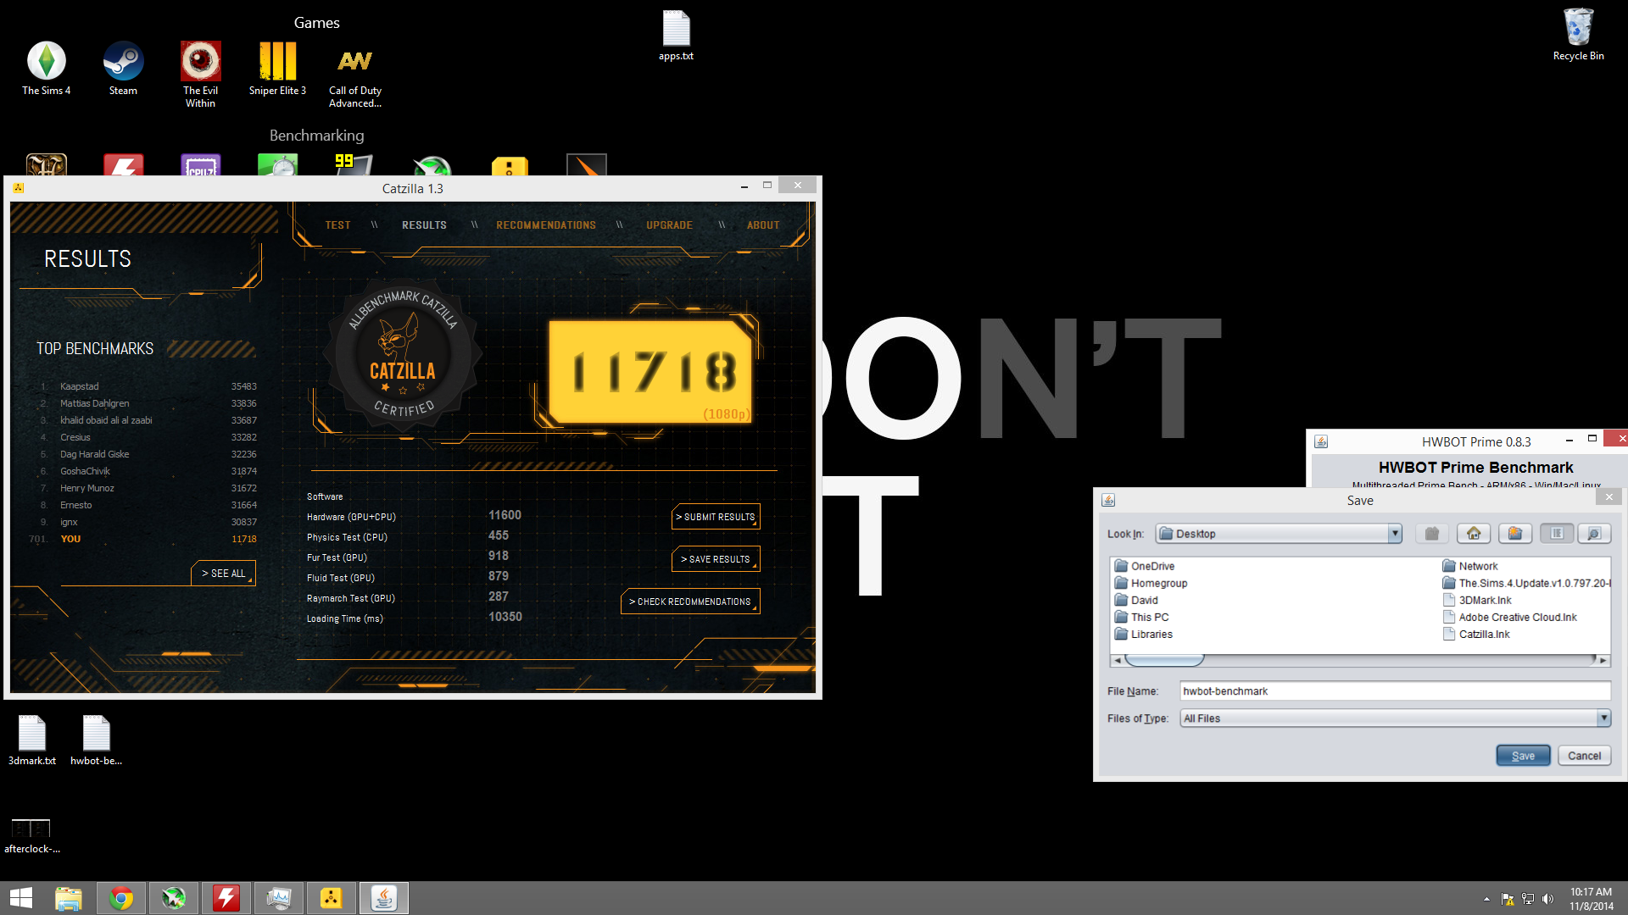Click the HWBOT Prime 0.8.3 title bar
The height and width of the screenshot is (915, 1628).
click(x=1475, y=441)
